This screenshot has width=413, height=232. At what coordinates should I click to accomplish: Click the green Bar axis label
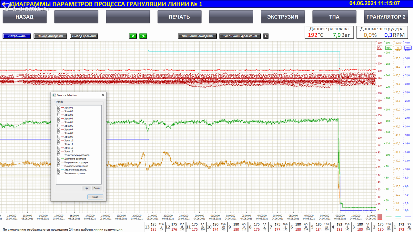[x=388, y=47]
